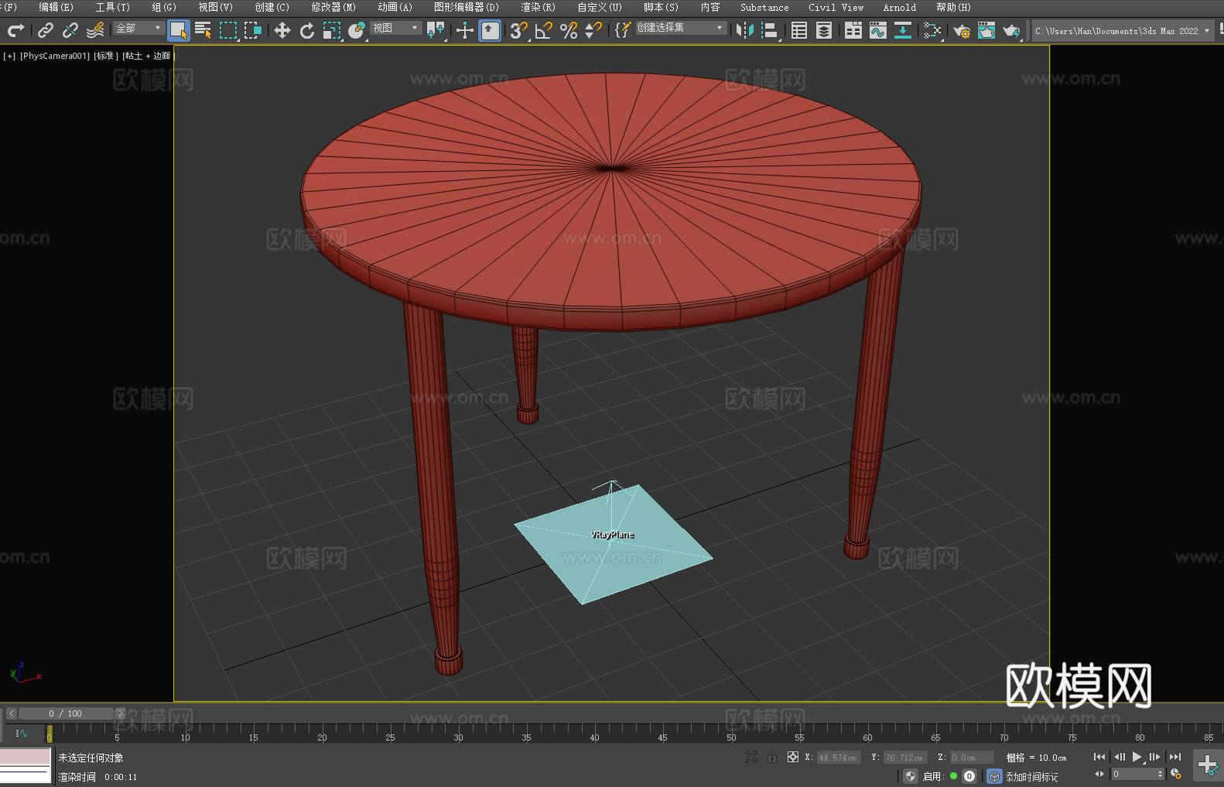Step time slider forward with right arrow
The width and height of the screenshot is (1224, 787).
(120, 713)
